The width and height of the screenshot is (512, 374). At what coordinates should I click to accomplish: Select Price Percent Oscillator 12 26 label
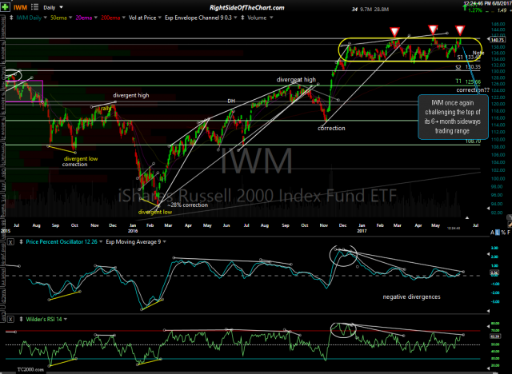(x=62, y=242)
